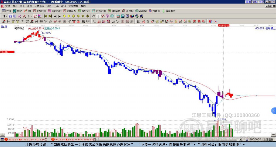
Task: Click the 乾坤K线 indicator label
Action: click(19, 28)
